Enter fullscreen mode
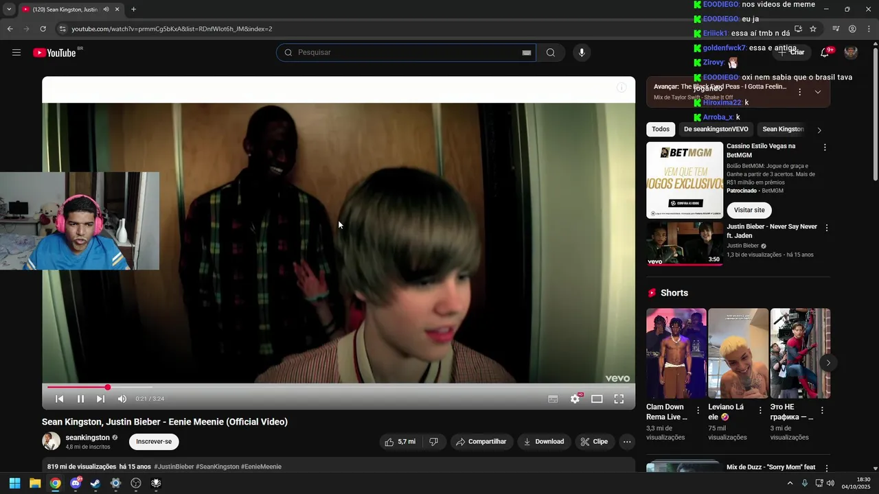The image size is (879, 494). (619, 399)
